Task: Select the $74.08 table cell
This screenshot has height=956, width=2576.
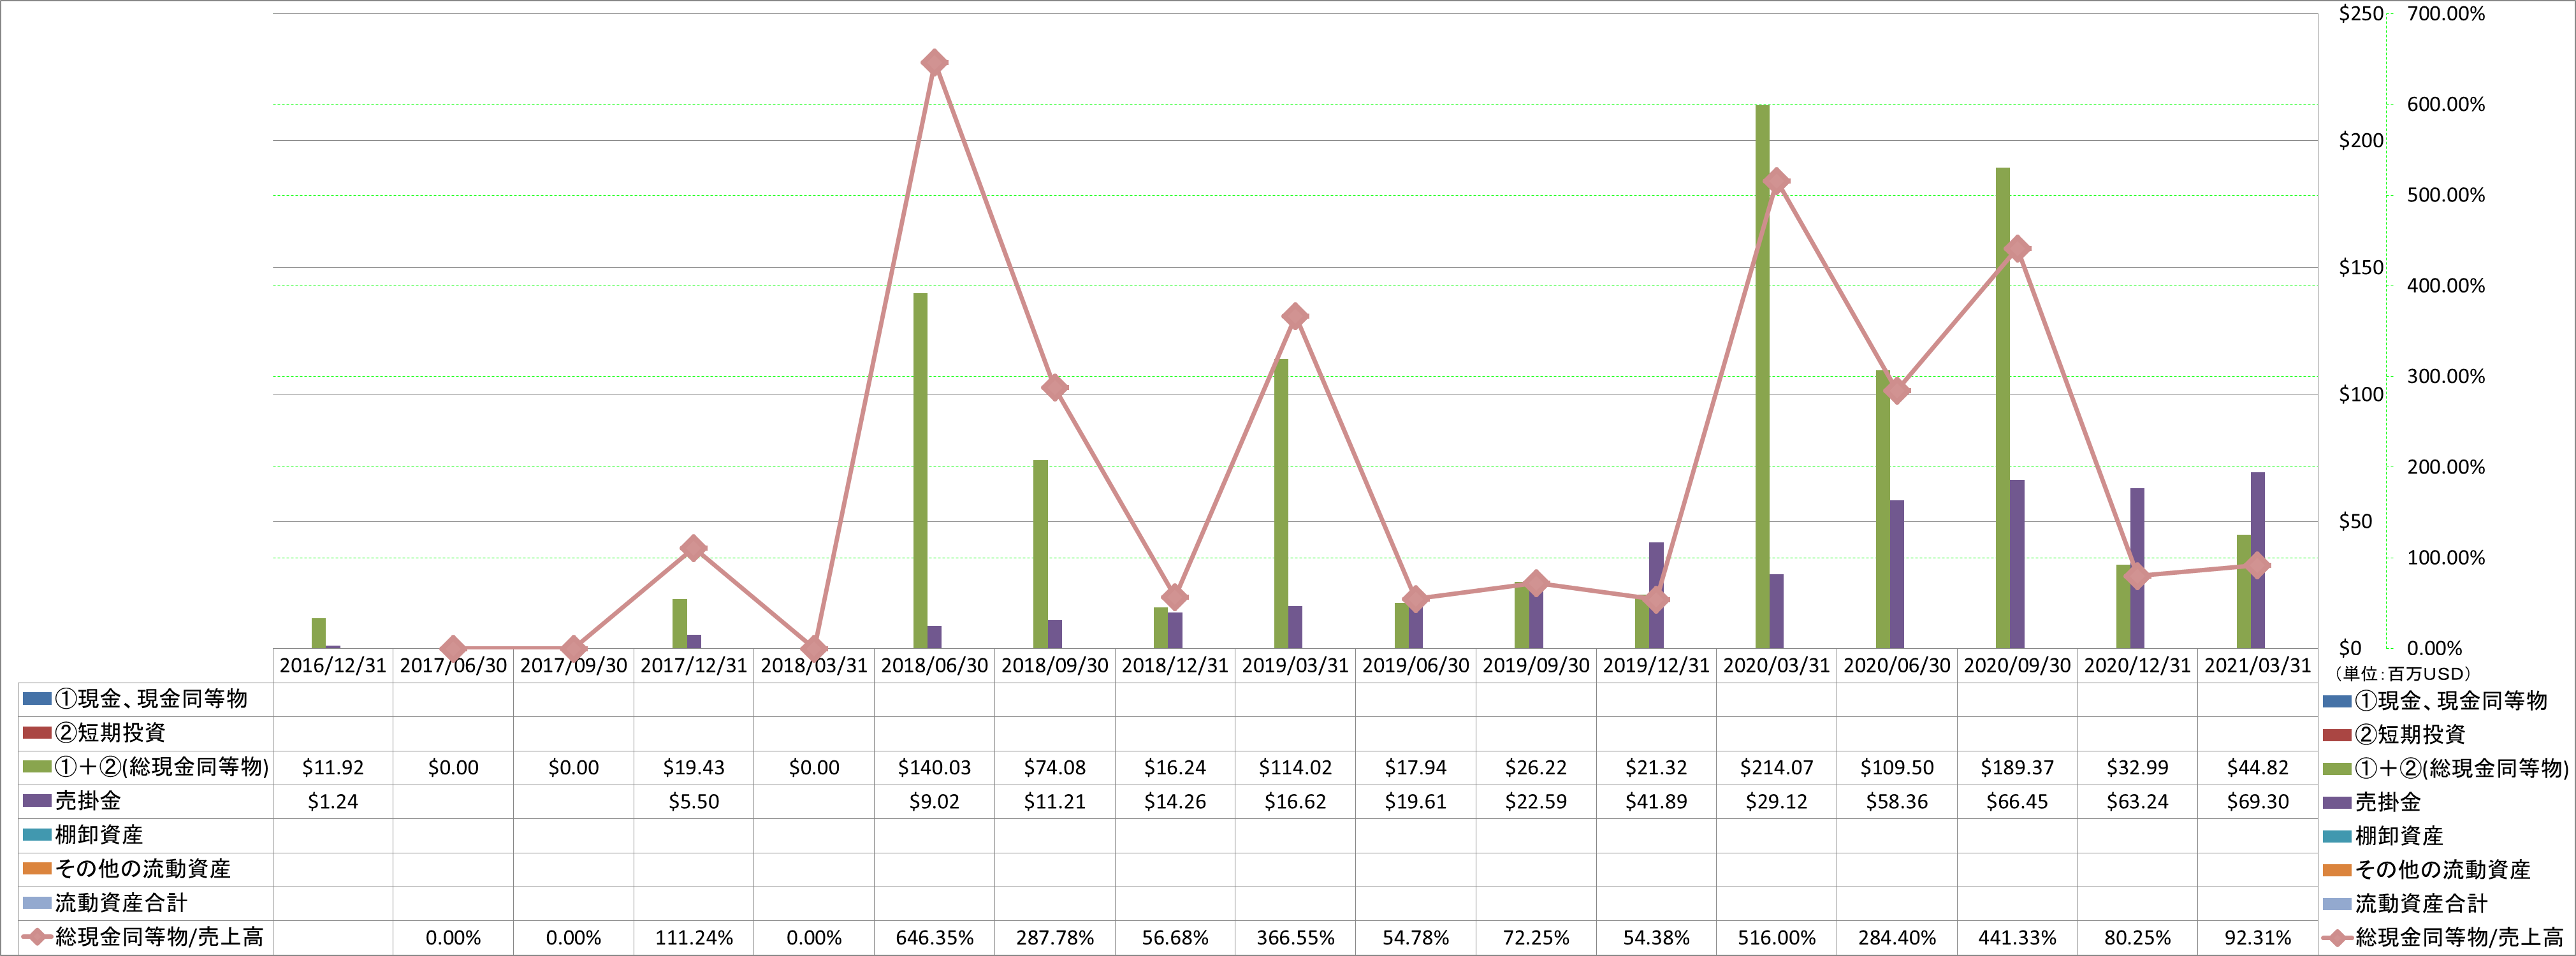Action: (x=1055, y=768)
